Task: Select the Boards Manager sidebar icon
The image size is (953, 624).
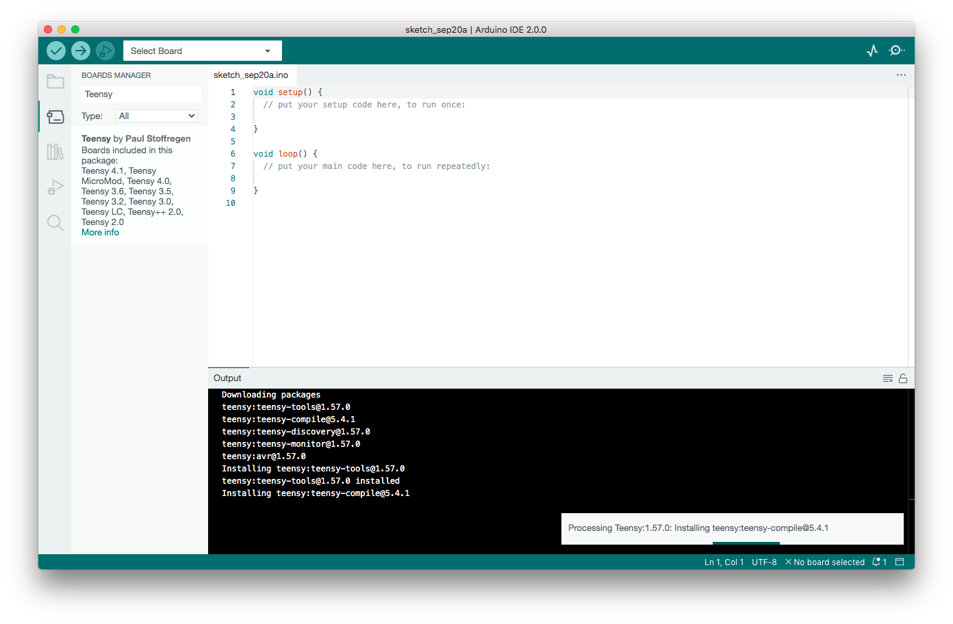Action: point(55,117)
